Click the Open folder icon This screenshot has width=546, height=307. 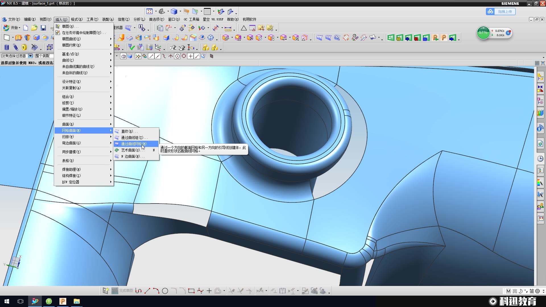[34, 28]
